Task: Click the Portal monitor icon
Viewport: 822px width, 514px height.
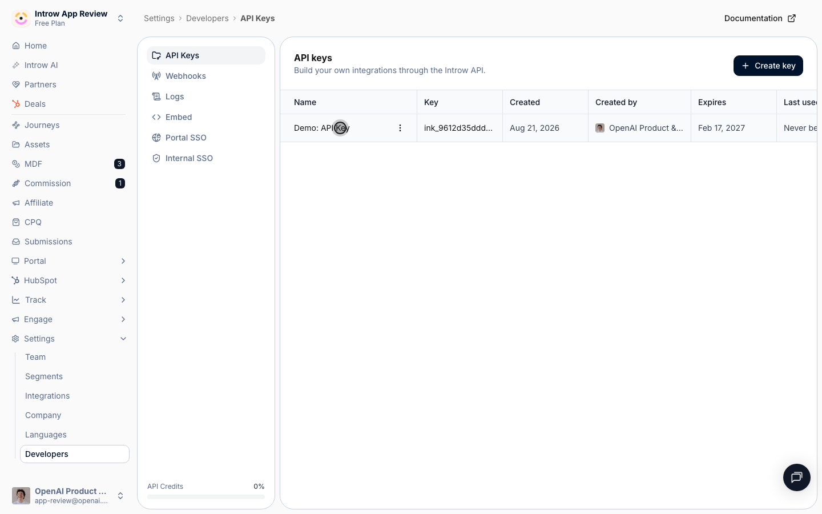Action: tap(15, 261)
